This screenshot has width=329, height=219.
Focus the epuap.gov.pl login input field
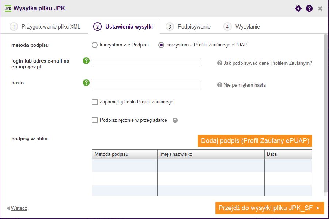tap(146, 63)
